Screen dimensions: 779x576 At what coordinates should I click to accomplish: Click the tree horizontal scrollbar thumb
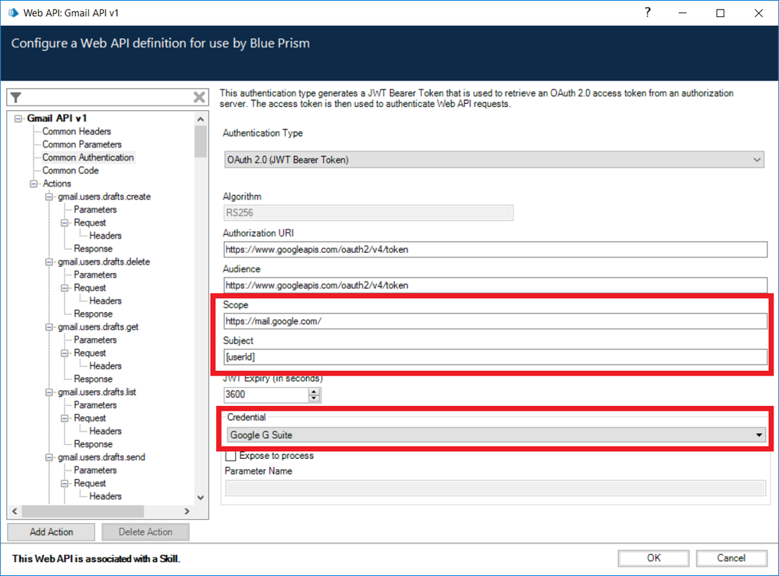83,511
